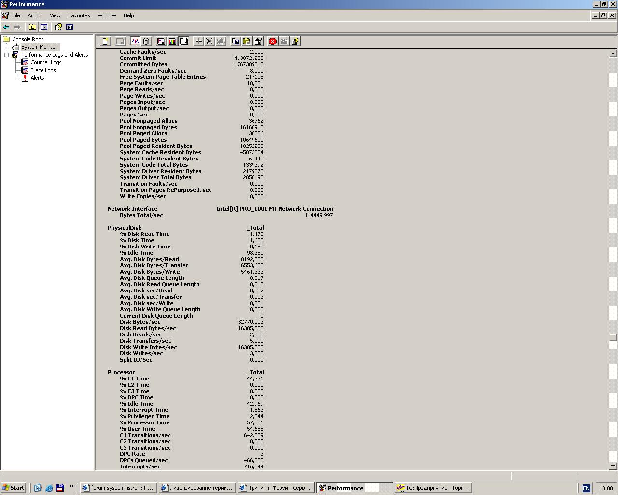
Task: Switch to forum.sysadmins.ru taskbar window
Action: 117,488
